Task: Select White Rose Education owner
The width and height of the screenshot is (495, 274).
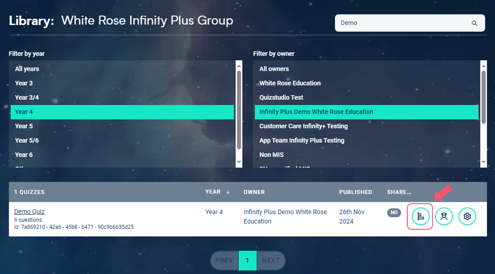Action: pos(290,83)
